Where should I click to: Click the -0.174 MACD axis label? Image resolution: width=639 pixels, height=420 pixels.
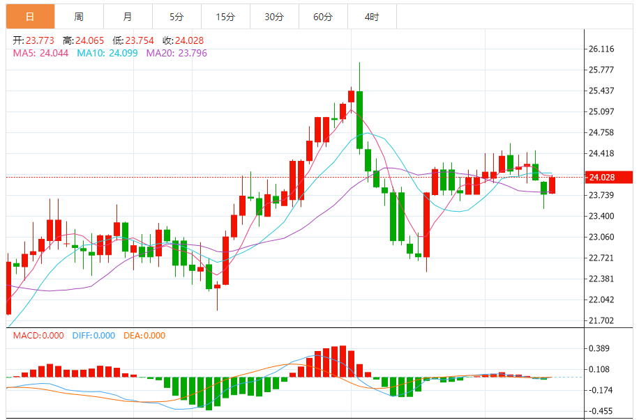(x=600, y=390)
